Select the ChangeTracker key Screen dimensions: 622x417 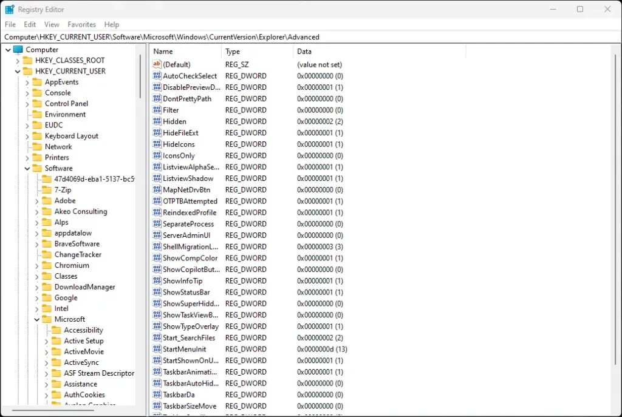point(78,254)
